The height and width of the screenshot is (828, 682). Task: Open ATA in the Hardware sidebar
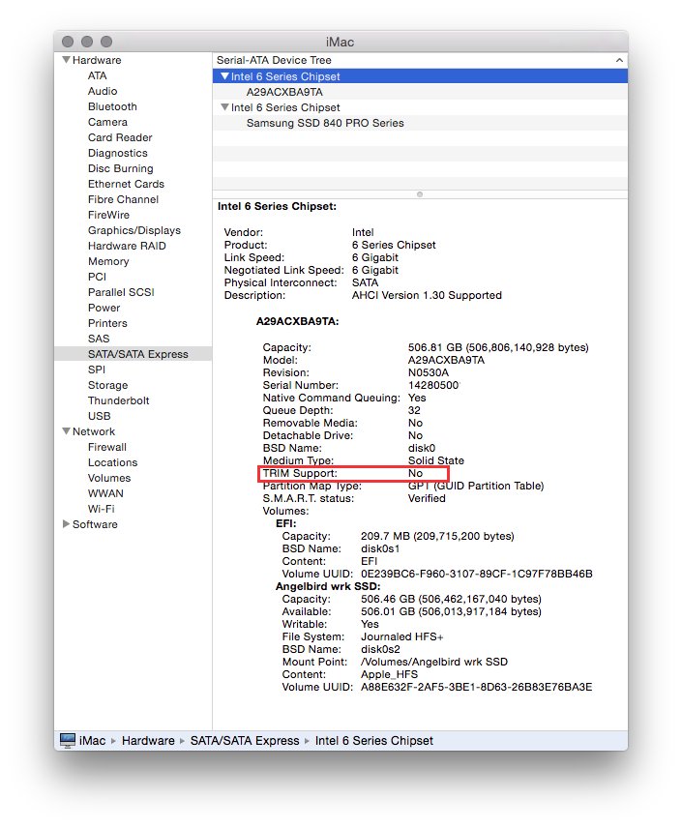point(97,75)
